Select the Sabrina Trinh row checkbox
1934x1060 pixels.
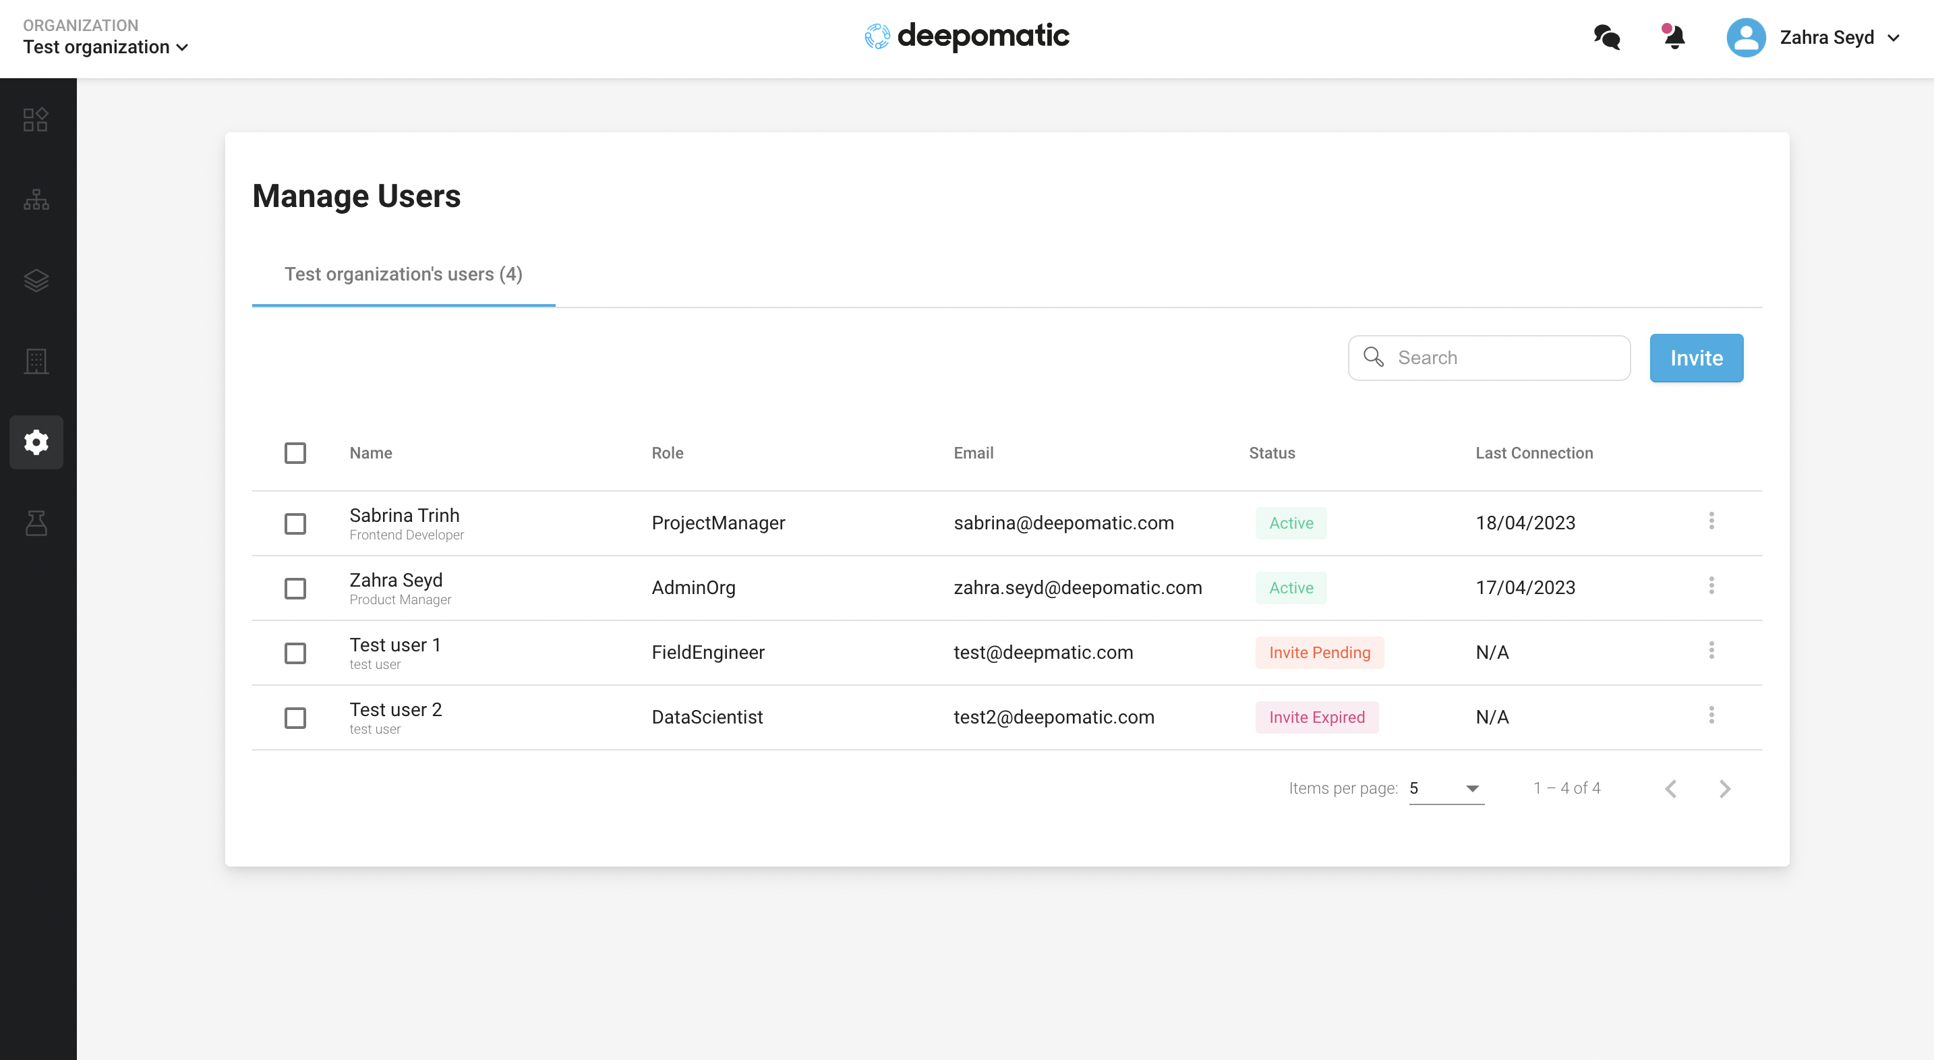[x=295, y=523]
